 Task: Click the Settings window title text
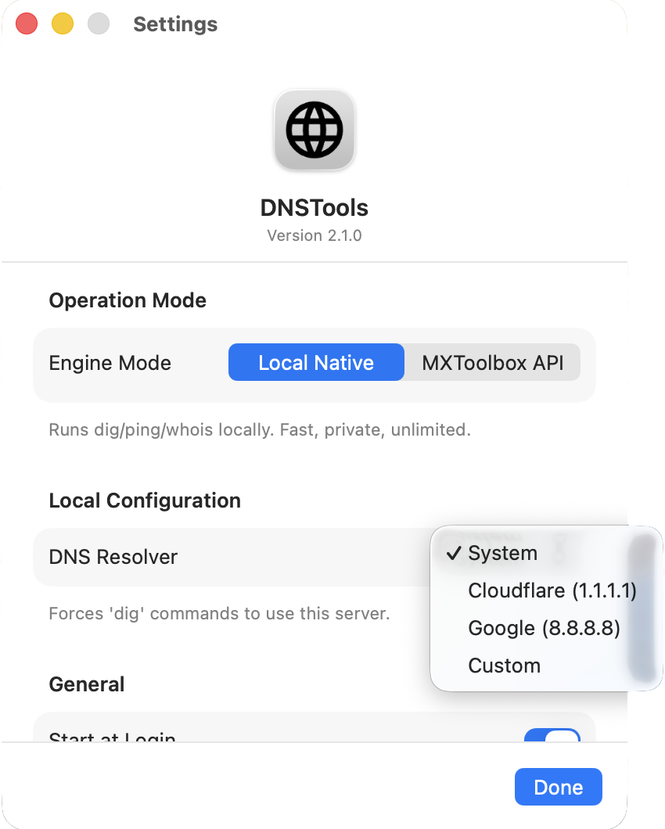(x=174, y=24)
